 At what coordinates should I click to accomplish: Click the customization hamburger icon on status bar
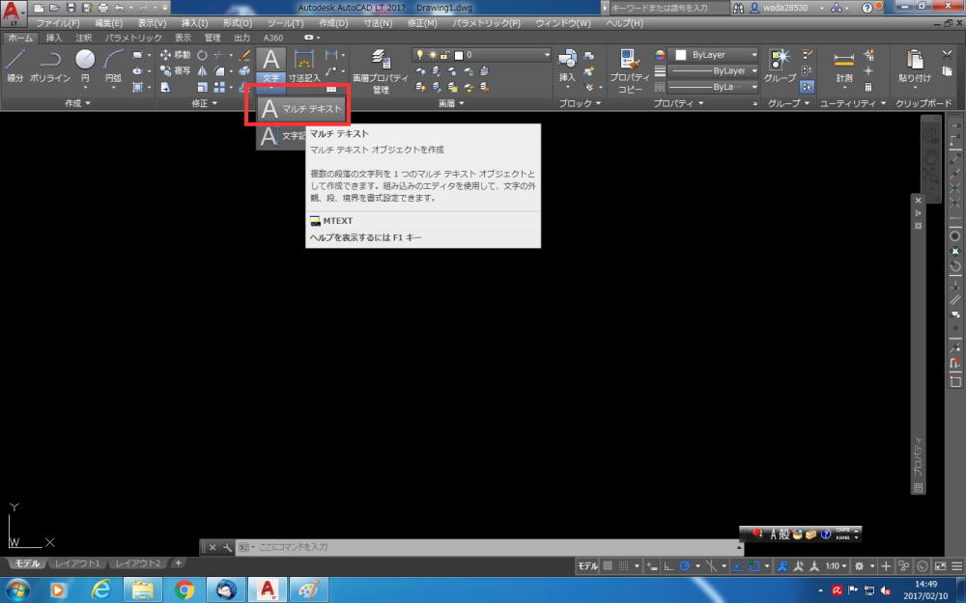(x=956, y=566)
